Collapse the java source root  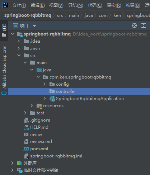point(32,70)
